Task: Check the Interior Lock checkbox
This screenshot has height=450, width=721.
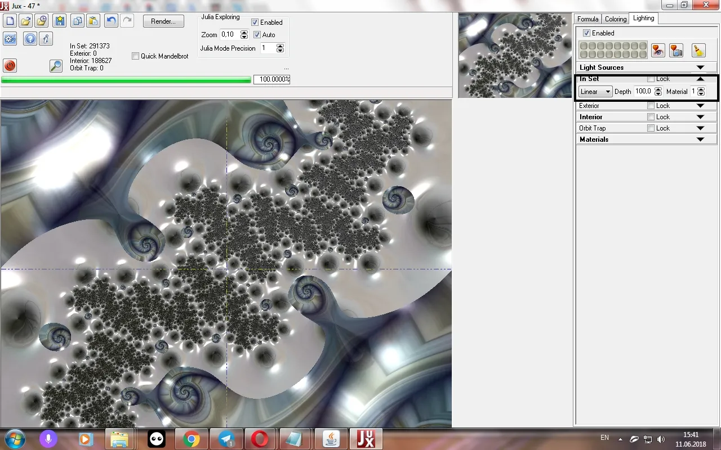Action: [x=651, y=117]
